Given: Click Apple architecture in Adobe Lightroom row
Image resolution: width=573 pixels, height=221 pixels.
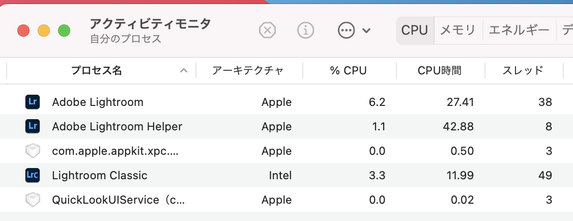Looking at the screenshot, I should [x=277, y=102].
